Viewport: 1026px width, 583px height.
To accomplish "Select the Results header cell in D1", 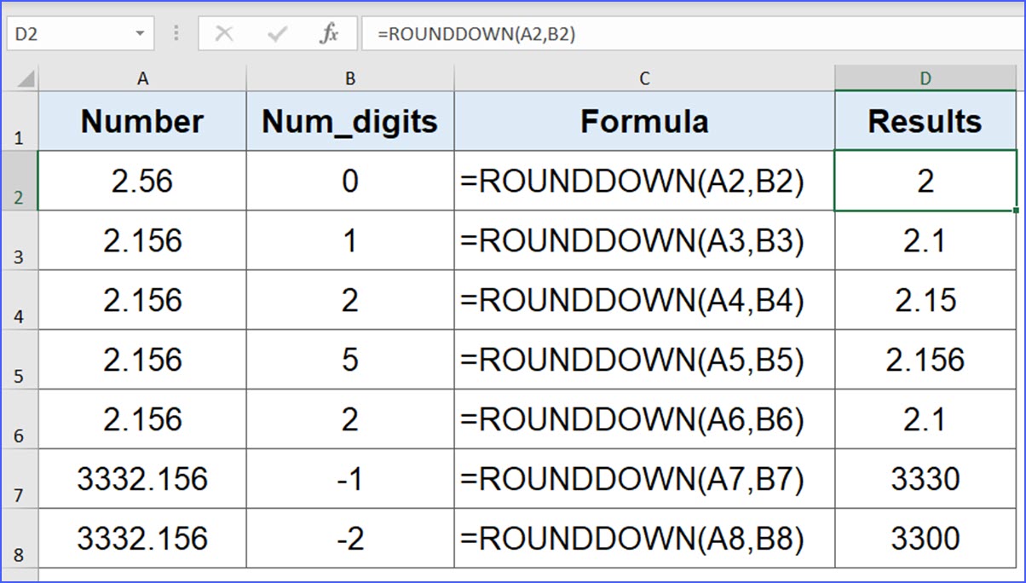I will click(925, 121).
